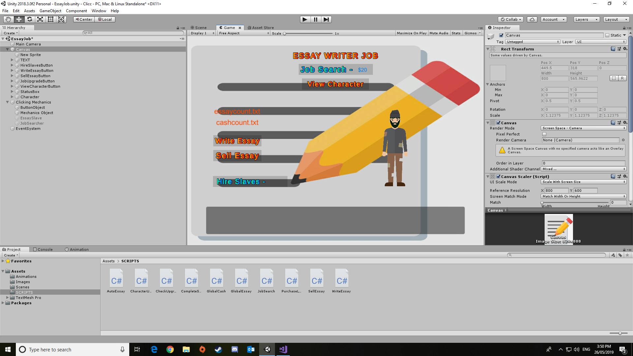This screenshot has height=356, width=633.
Task: Open the Render Mode dropdown
Action: (583, 128)
